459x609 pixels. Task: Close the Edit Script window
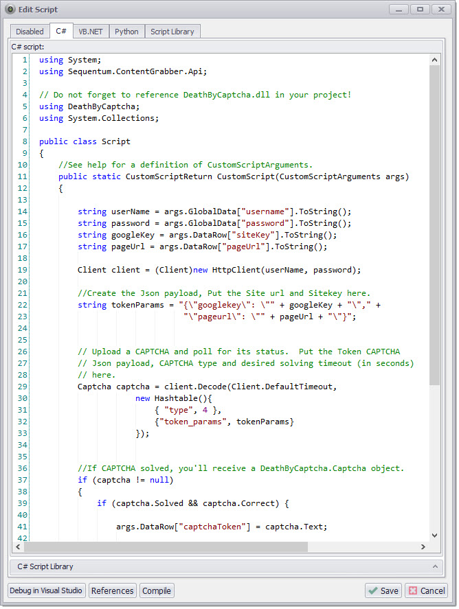click(x=440, y=9)
